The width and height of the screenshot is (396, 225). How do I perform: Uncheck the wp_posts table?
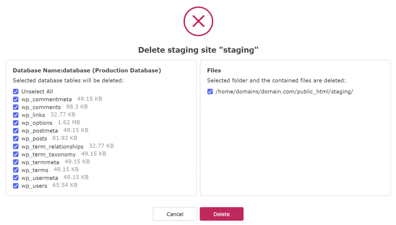coord(15,138)
